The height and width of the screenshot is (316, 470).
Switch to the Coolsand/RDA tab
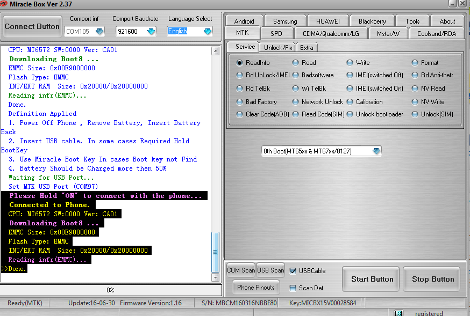pos(437,33)
